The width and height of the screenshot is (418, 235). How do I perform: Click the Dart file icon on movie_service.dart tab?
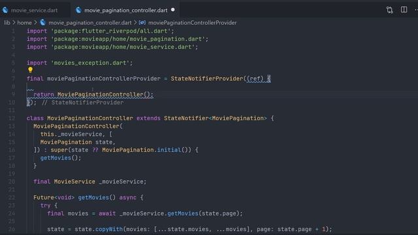tap(5, 10)
